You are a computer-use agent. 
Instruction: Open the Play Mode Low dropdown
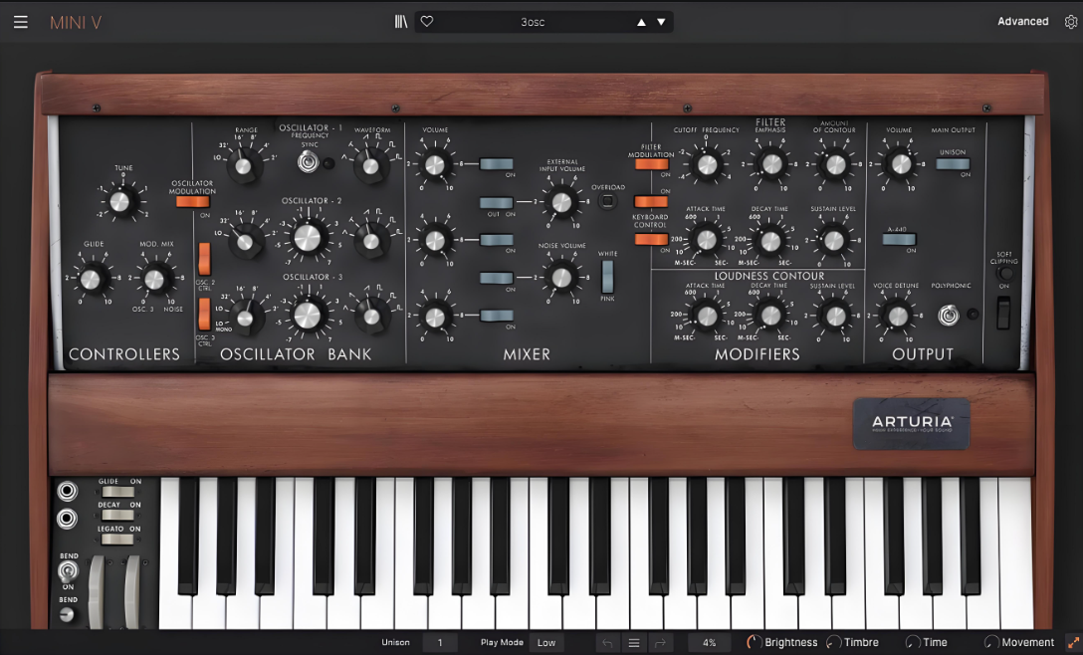point(546,643)
